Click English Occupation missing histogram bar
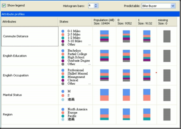 click(x=167, y=76)
